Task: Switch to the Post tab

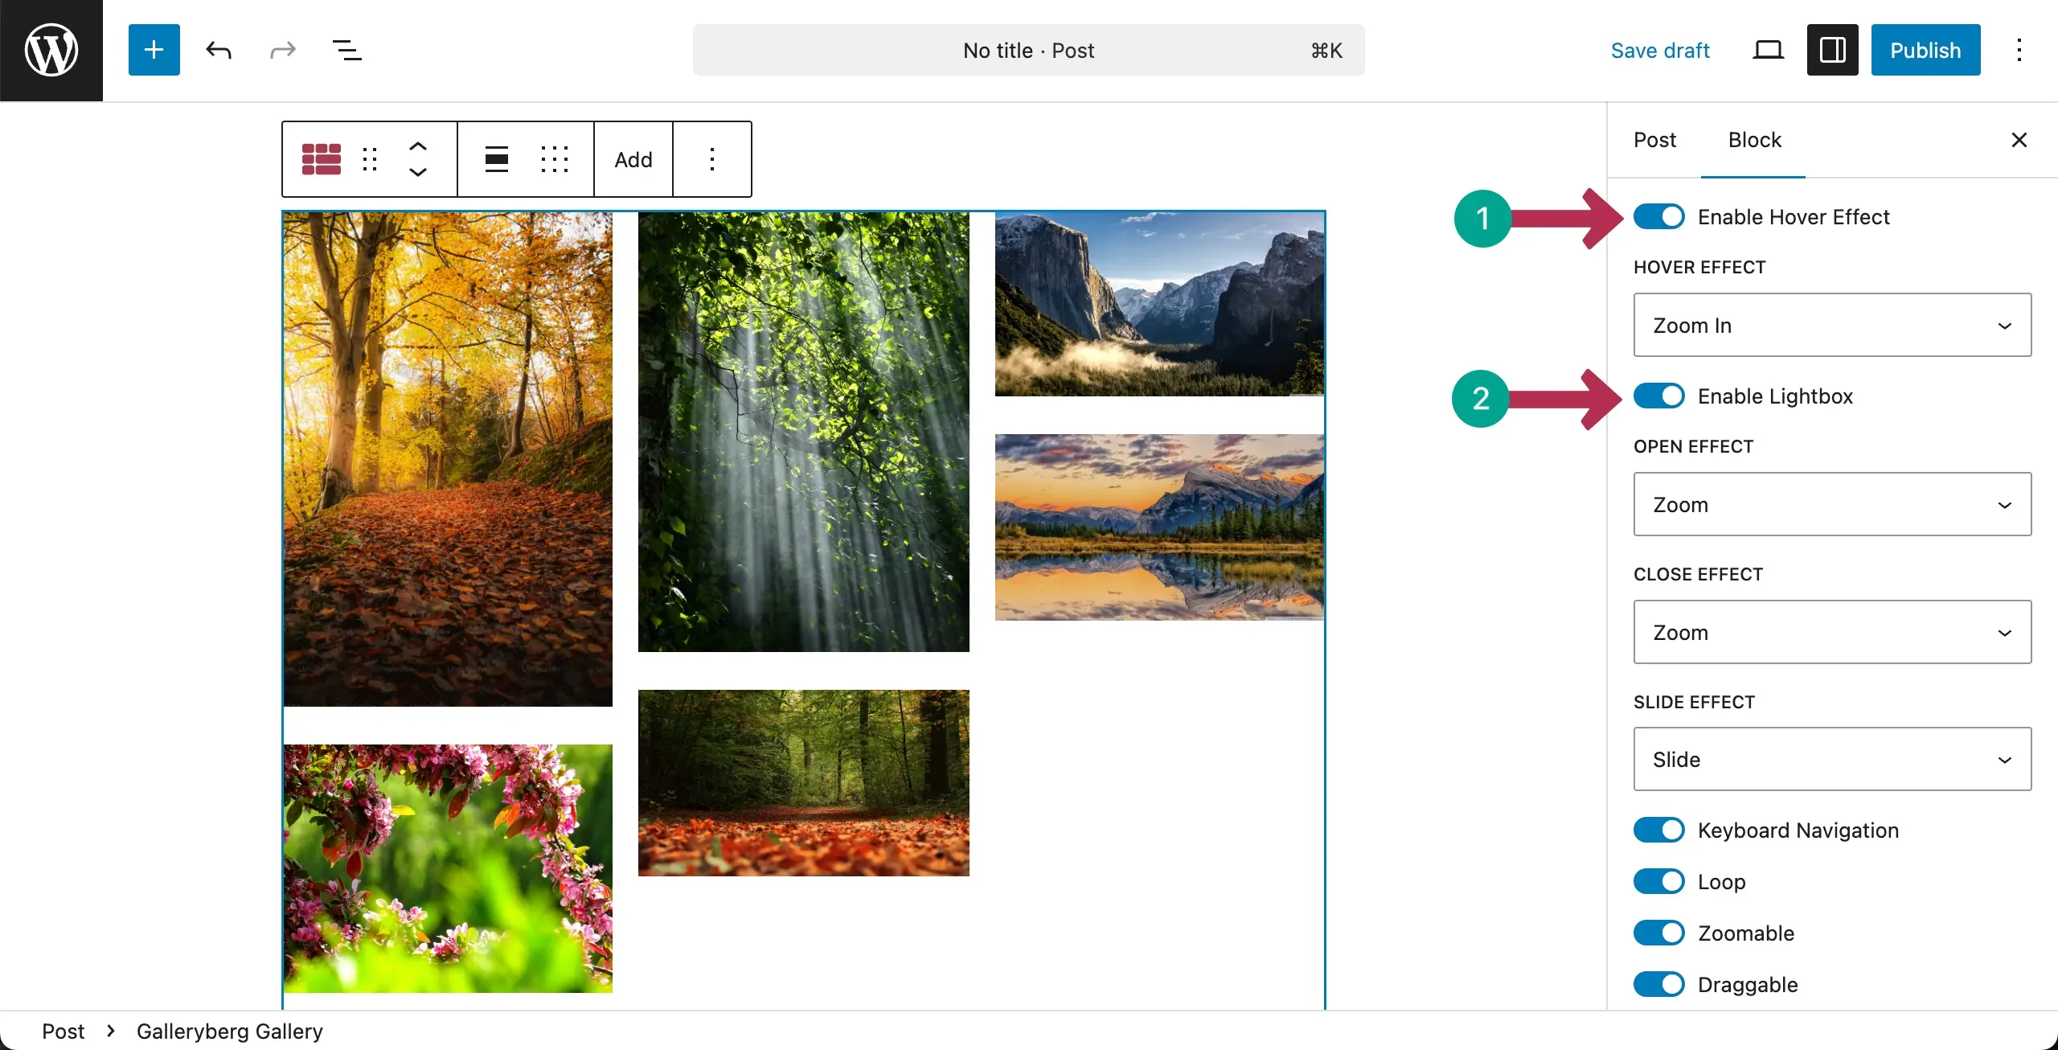Action: click(1654, 139)
